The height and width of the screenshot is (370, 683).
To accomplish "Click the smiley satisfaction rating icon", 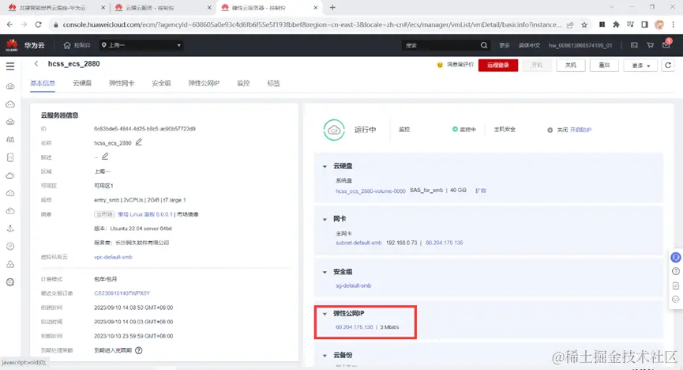I will pyautogui.click(x=440, y=65).
